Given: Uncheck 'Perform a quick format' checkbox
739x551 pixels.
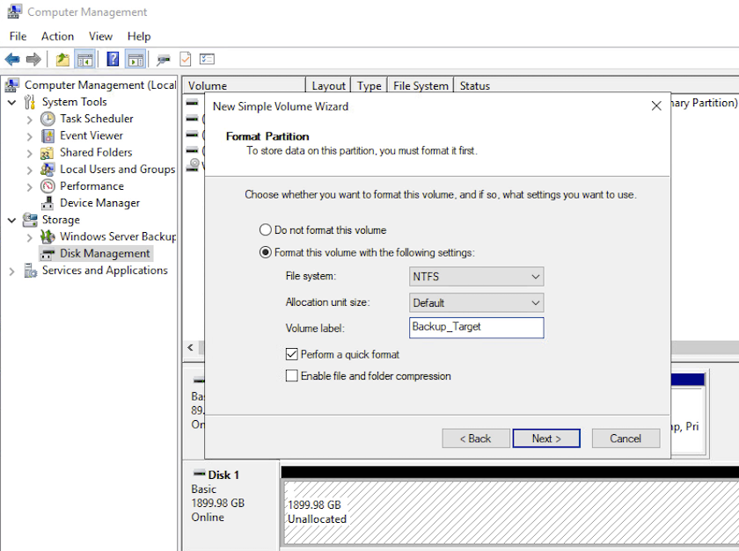Looking at the screenshot, I should 292,355.
